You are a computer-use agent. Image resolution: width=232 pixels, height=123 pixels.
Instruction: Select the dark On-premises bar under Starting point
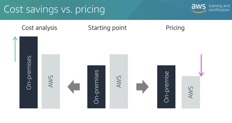pyautogui.click(x=96, y=87)
